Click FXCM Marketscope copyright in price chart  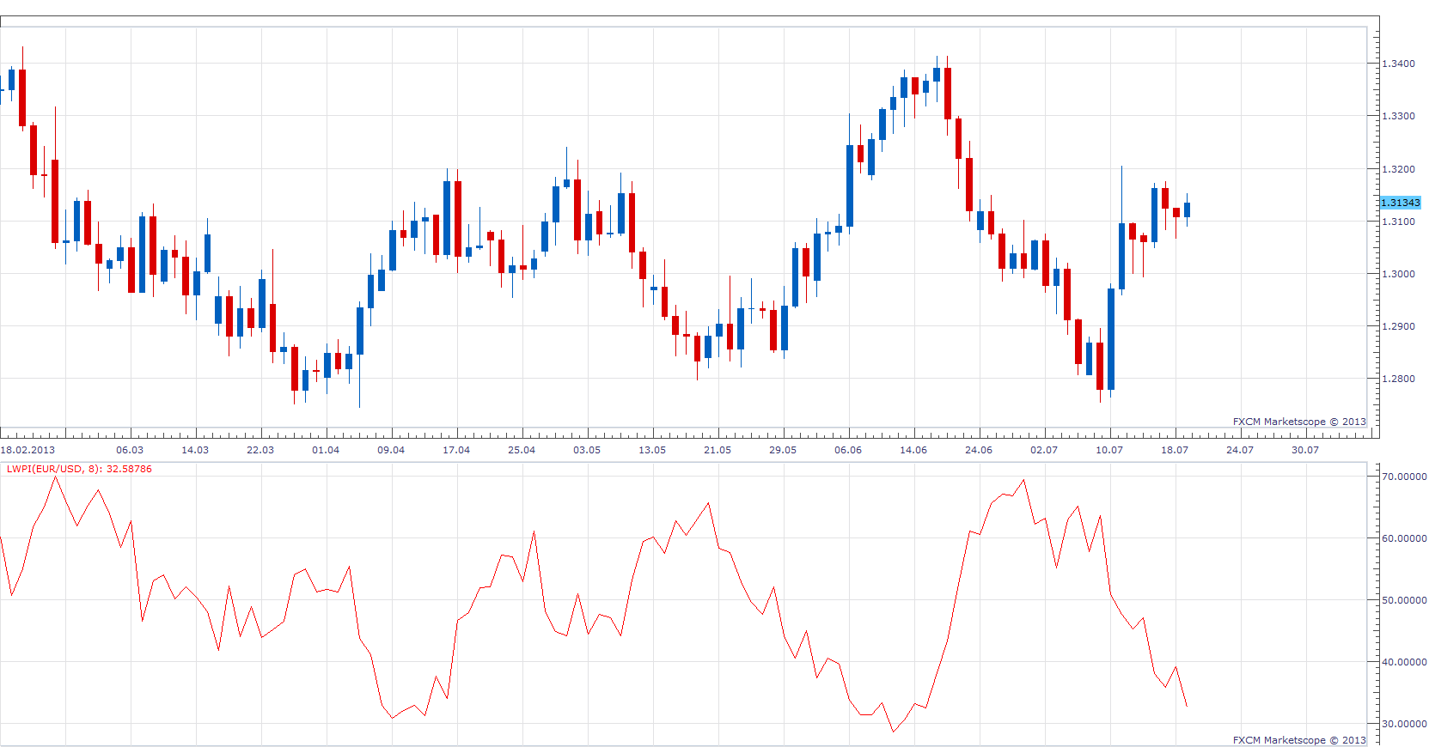click(1299, 422)
